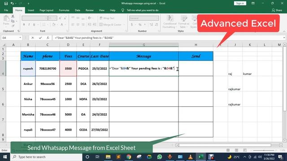This screenshot has height=161, width=287.
Task: Click the cell containing rupesh
Action: pyautogui.click(x=28, y=68)
